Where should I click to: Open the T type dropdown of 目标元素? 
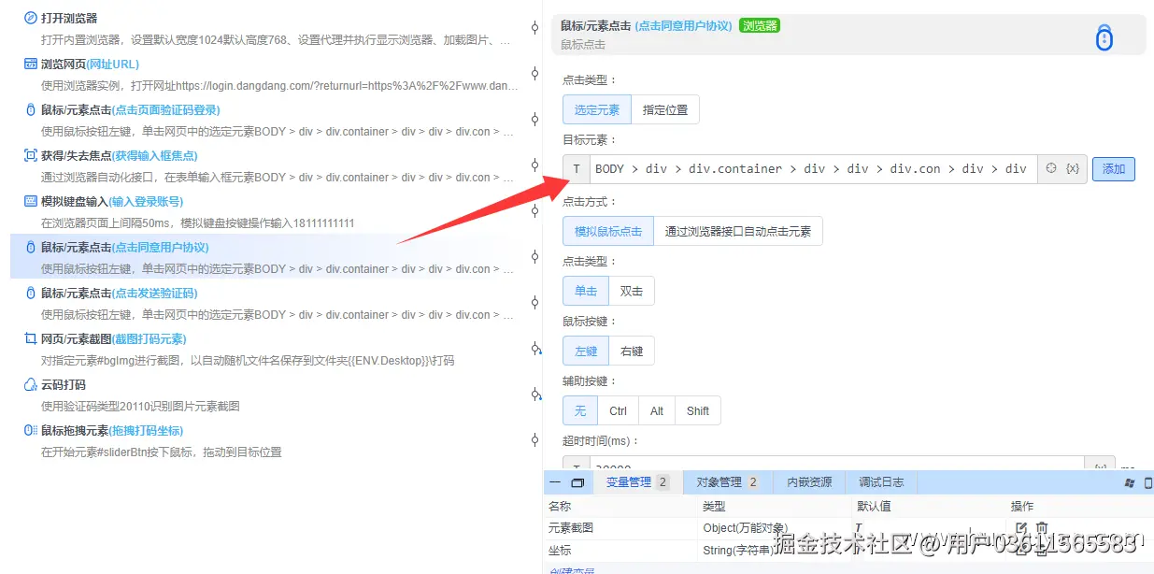click(577, 168)
